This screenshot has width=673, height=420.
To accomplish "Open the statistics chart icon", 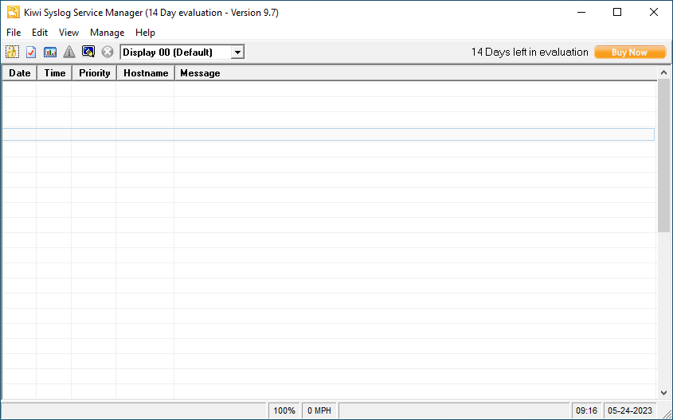I will point(50,52).
